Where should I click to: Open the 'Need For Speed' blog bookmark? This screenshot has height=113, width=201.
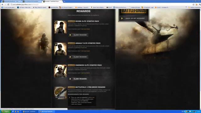point(40,8)
